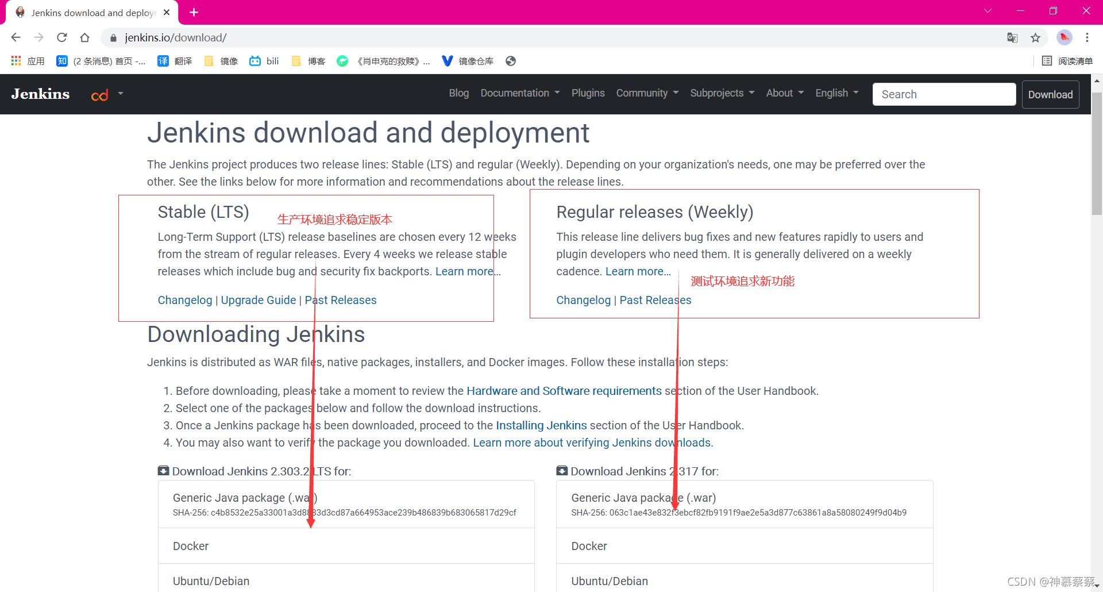Open Weekly Past Releases link
Screen dimensions: 1103x592
pos(655,300)
